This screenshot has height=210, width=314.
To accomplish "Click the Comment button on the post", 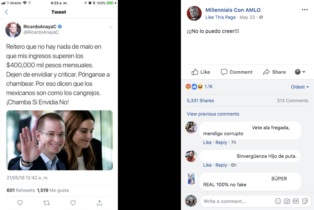I will 237,72.
